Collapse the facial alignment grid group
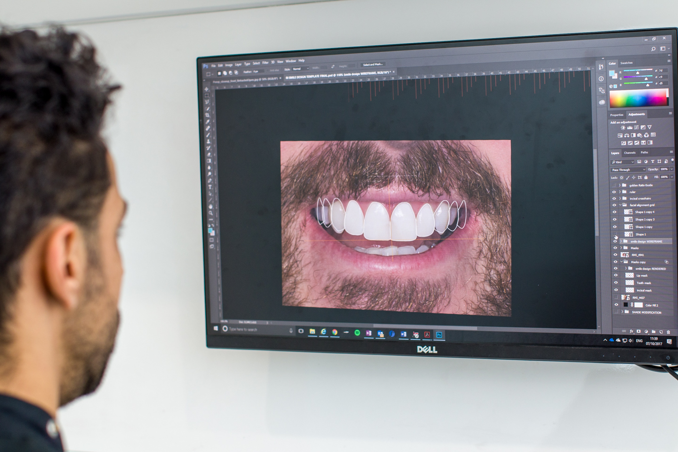Viewport: 678px width, 452px height. tap(620, 205)
